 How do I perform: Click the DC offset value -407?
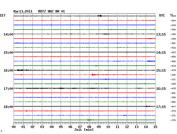pyautogui.click(x=173, y=107)
